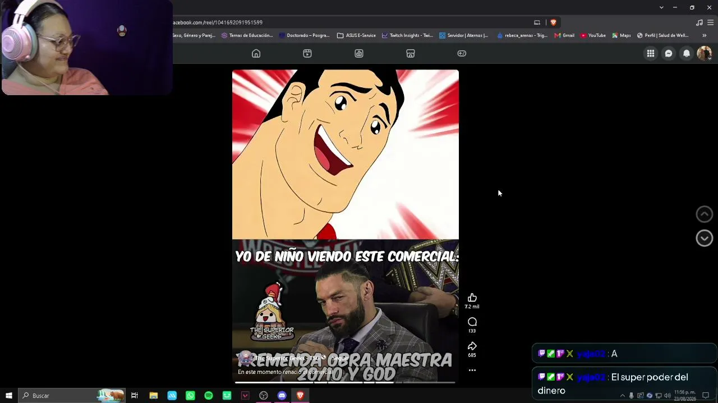This screenshot has width=718, height=403.
Task: Click the Brave Shields icon
Action: click(553, 22)
